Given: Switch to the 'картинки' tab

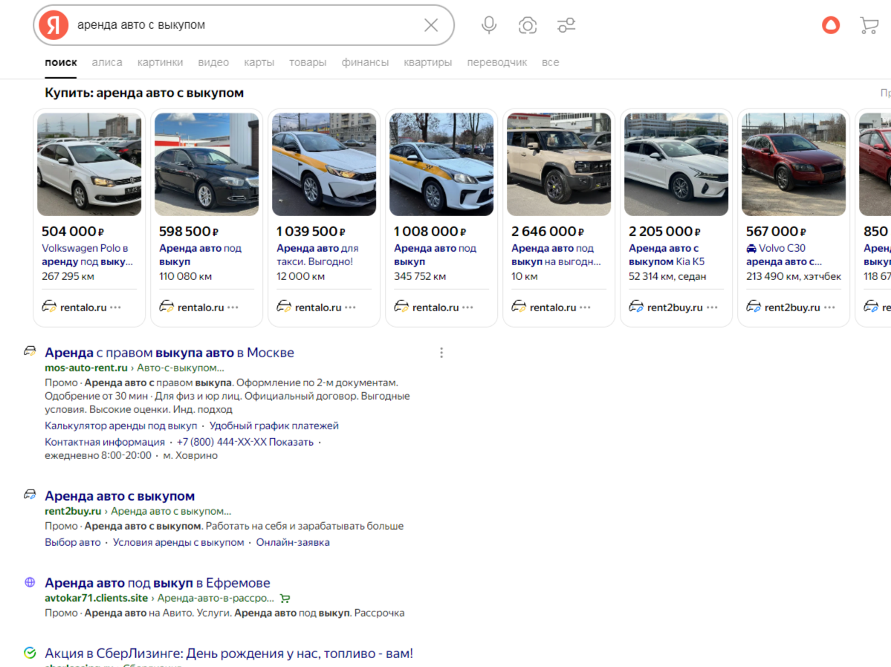Looking at the screenshot, I should tap(161, 62).
